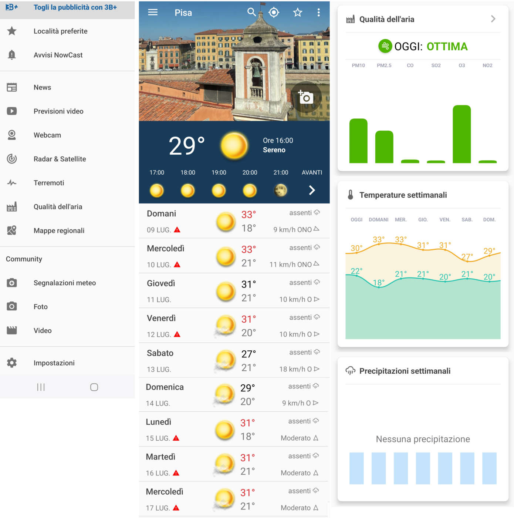514x518 pixels.
Task: Click Togli la pubblicità con 3B+
Action: tap(75, 7)
